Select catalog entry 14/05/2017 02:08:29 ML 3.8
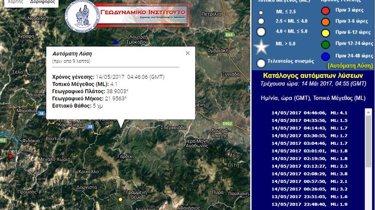 coord(309,174)
